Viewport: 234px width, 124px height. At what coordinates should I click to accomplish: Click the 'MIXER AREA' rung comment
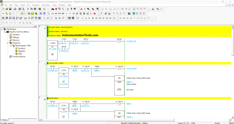[x=53, y=98]
